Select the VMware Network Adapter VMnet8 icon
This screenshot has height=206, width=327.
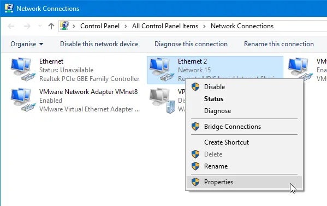[x=23, y=99]
